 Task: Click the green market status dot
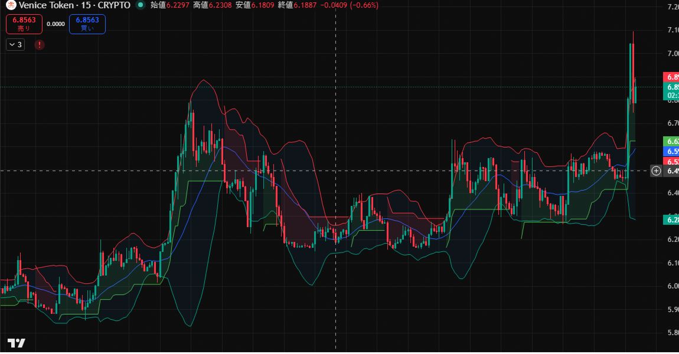139,5
